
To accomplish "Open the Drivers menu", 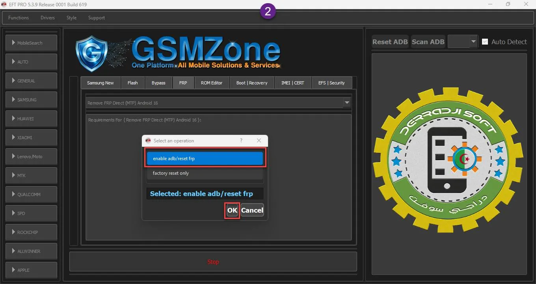I will pyautogui.click(x=48, y=18).
